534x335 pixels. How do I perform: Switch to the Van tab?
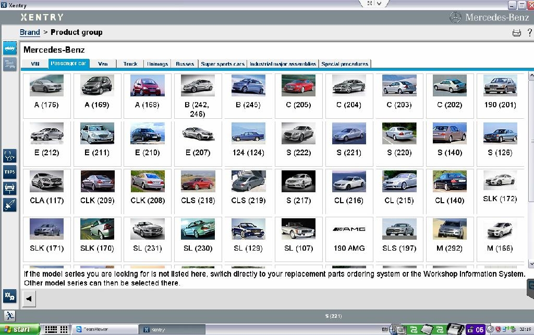pyautogui.click(x=103, y=64)
